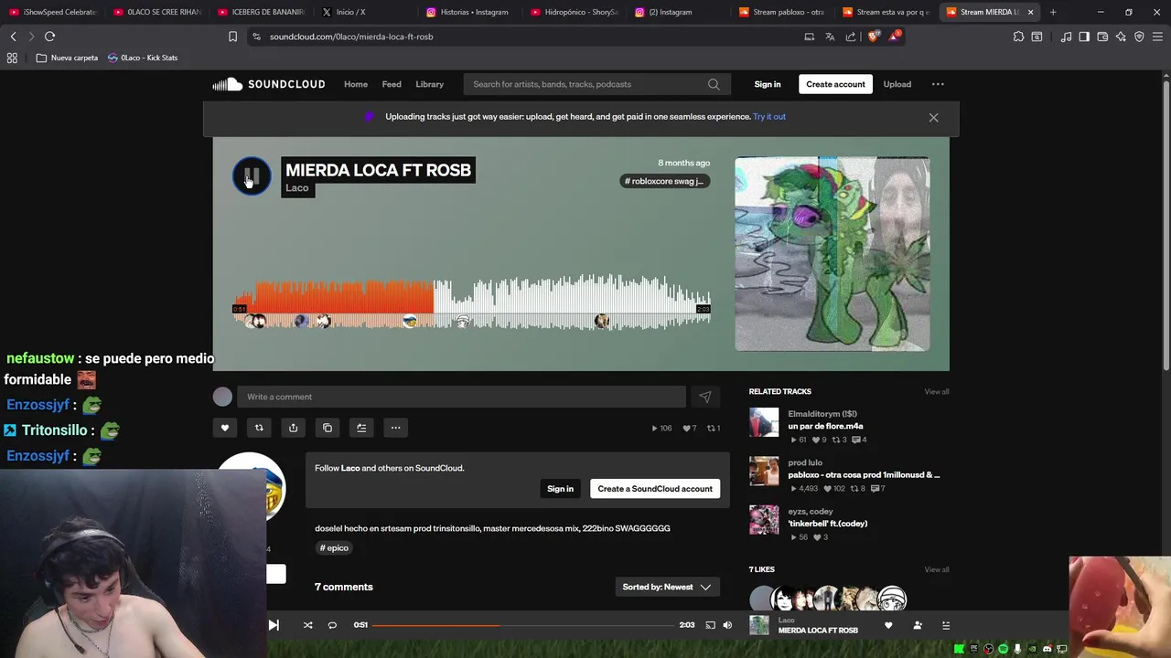Click thumbnail of un par de flore.m4a
This screenshot has height=658, width=1171.
pyautogui.click(x=764, y=422)
